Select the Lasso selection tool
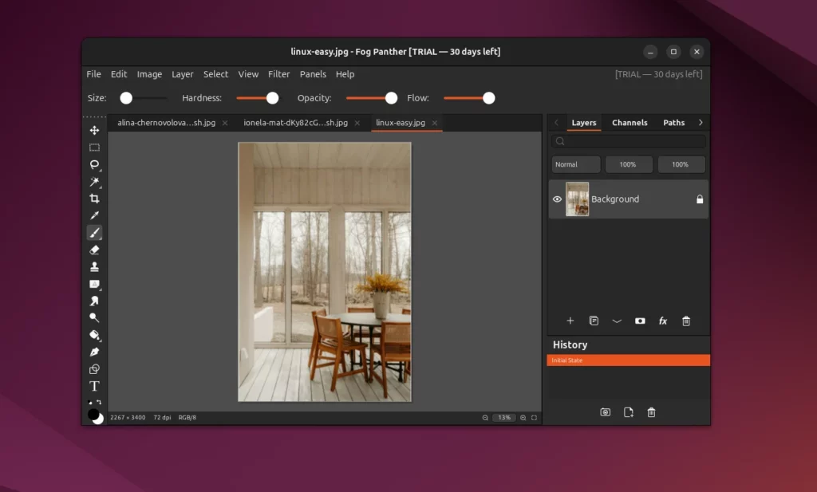The image size is (817, 492). 94,164
